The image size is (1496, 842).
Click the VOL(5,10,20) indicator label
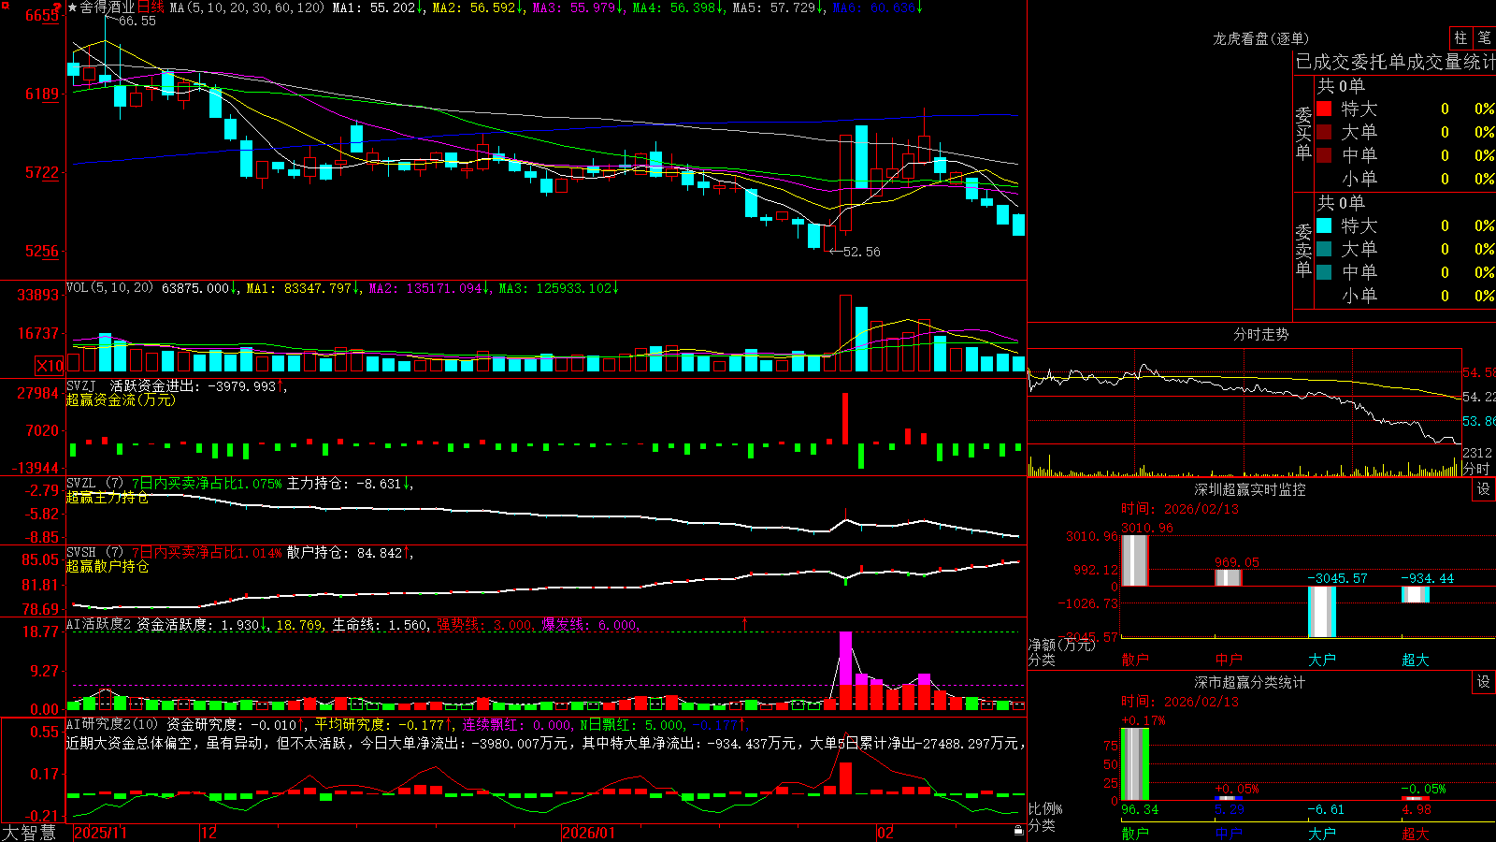(x=109, y=288)
